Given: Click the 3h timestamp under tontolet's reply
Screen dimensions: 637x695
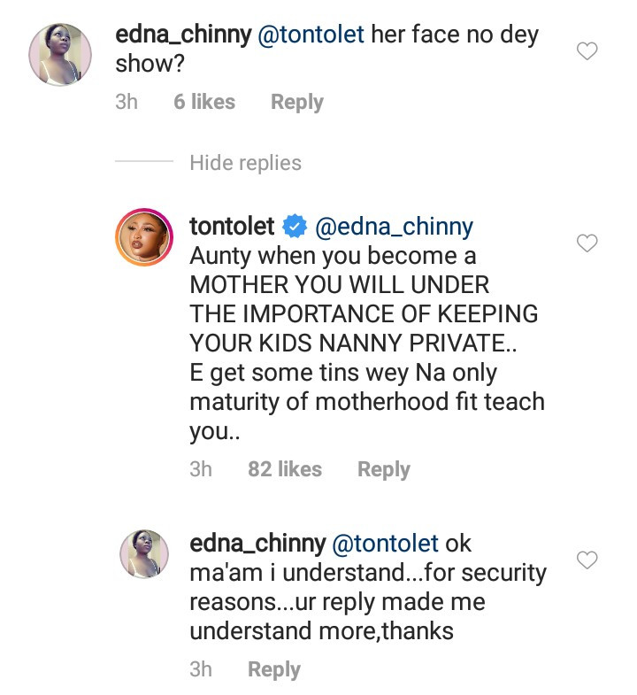Looking at the screenshot, I should point(201,469).
